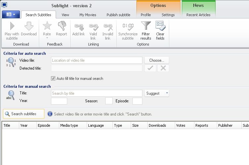This screenshot has width=249, height=165.
Task: Toggle Auto fill title for manual search
Action: point(53,79)
